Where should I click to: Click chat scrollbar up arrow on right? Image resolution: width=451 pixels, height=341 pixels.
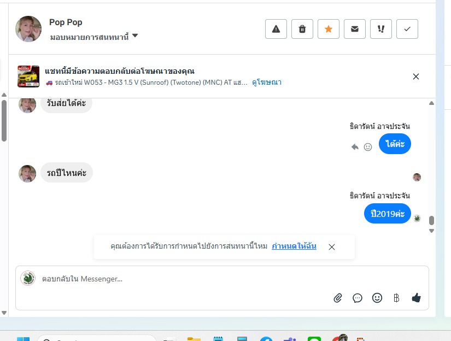[x=431, y=103]
